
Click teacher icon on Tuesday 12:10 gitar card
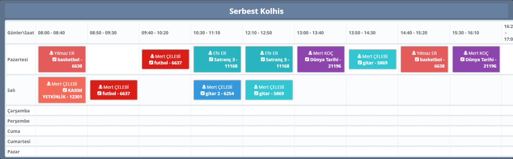pyautogui.click(x=256, y=87)
